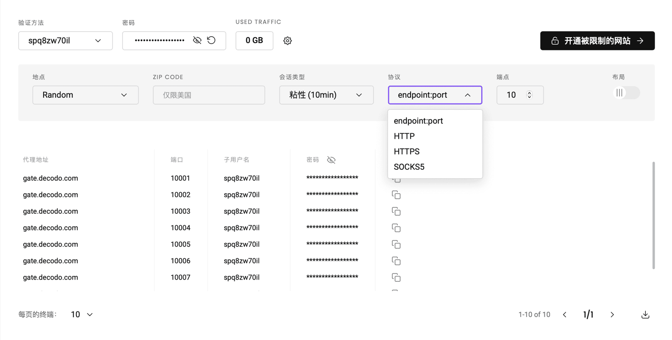Click the 开通被限制的网站 button
This screenshot has height=340, width=672.
(597, 41)
